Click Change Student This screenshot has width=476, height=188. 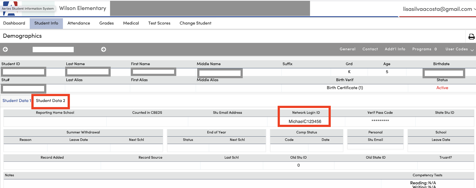pyautogui.click(x=195, y=23)
